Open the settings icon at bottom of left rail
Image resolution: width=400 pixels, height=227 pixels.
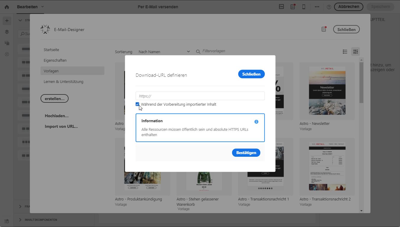click(7, 221)
